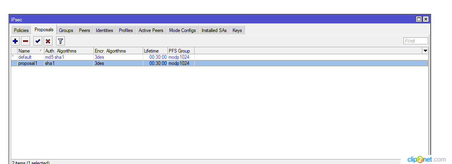Image resolution: width=452 pixels, height=164 pixels.
Task: Show the Installed SAs tab
Action: point(214,30)
